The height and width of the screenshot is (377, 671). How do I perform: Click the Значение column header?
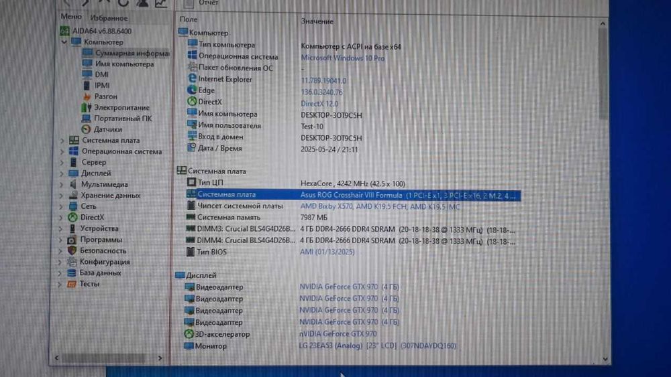click(317, 21)
